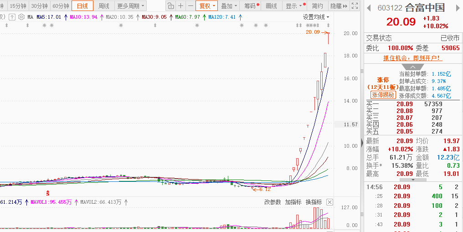The width and height of the screenshot is (463, 232).
Task: Click the 买五 row at price 20.05
Action: [x=413, y=131]
